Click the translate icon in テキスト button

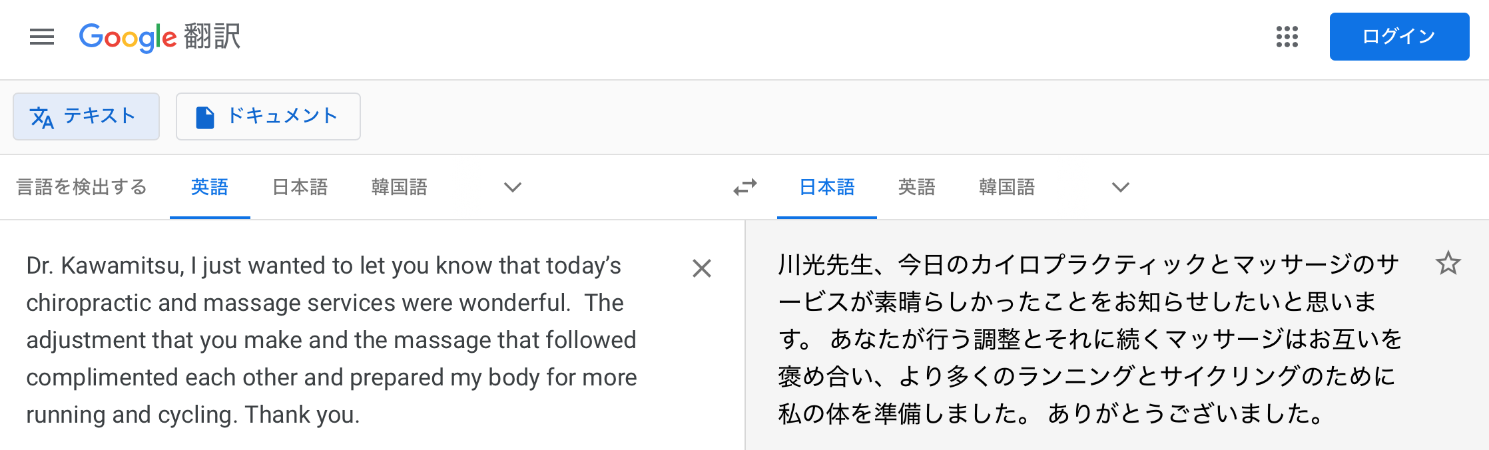click(x=42, y=117)
